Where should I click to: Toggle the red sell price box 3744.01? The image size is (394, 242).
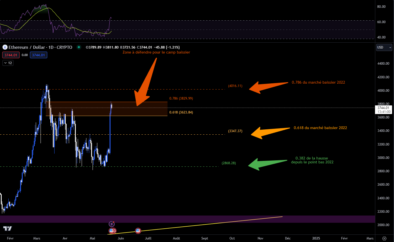click(x=11, y=55)
